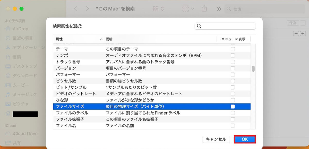Screen dimensions: 309x149
Task: Open ピクチャ in sidebar
Action: click(x=17, y=104)
